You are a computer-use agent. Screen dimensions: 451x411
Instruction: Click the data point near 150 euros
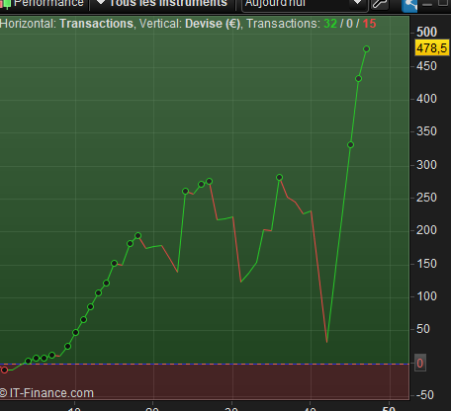tap(114, 263)
